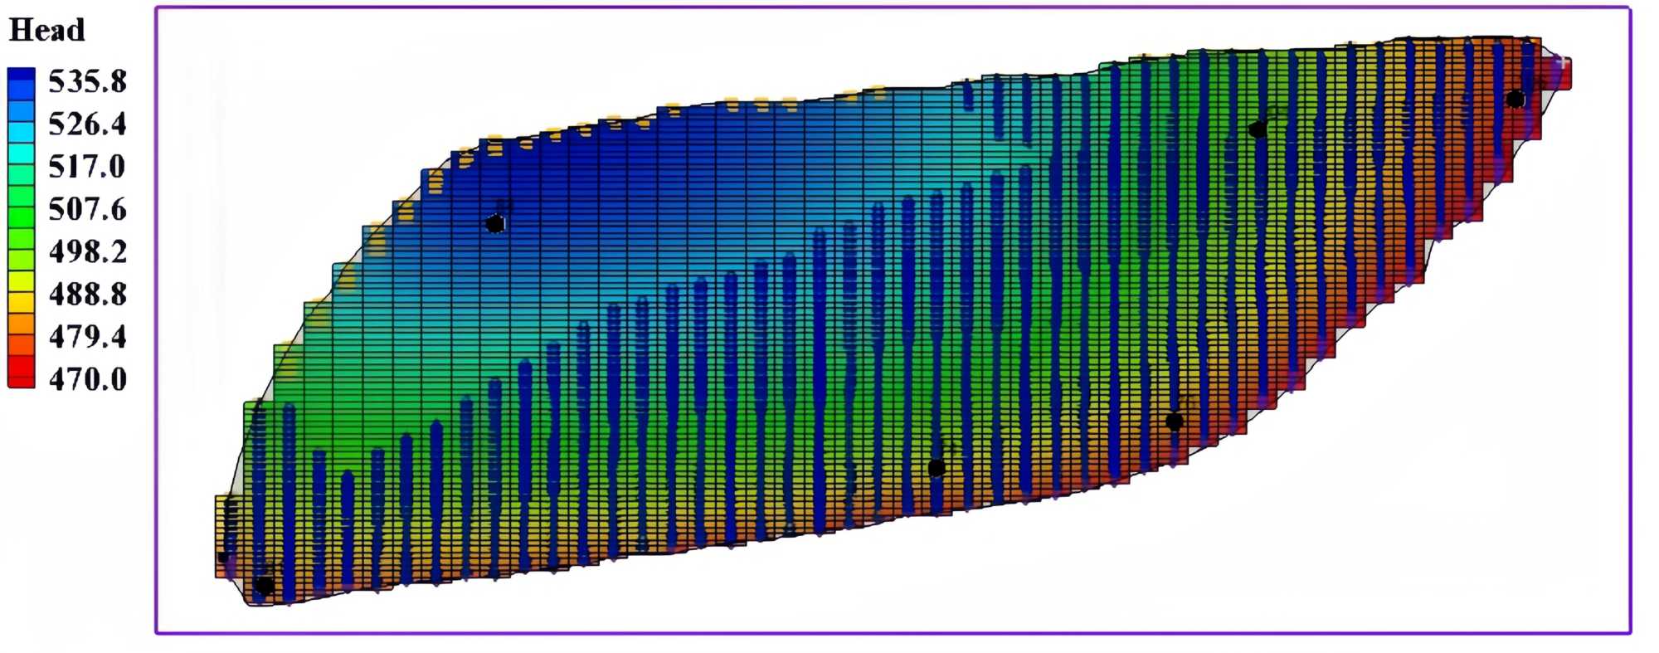Click the 526.4 legend value label
The width and height of the screenshot is (1659, 653).
point(87,124)
